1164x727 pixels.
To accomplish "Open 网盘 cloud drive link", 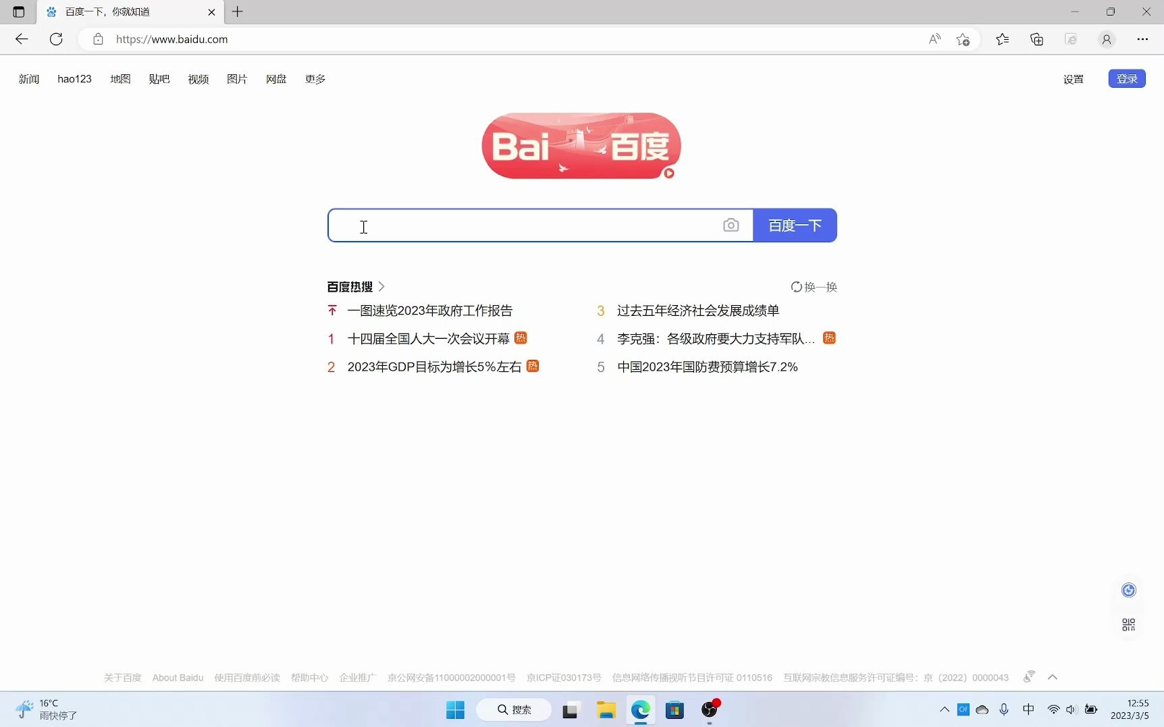I will 276,79.
